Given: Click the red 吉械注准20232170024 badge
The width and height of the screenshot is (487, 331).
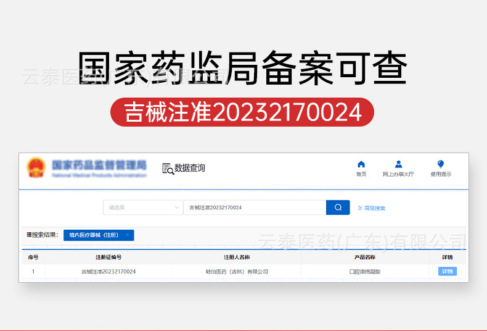Looking at the screenshot, I should 242,112.
